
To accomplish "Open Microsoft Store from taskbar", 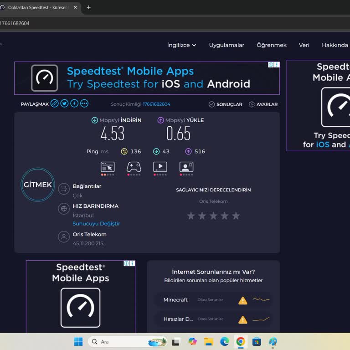I will [x=257, y=341].
